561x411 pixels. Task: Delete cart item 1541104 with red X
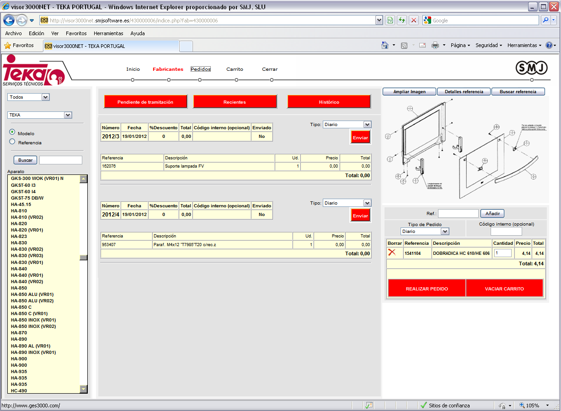[392, 253]
